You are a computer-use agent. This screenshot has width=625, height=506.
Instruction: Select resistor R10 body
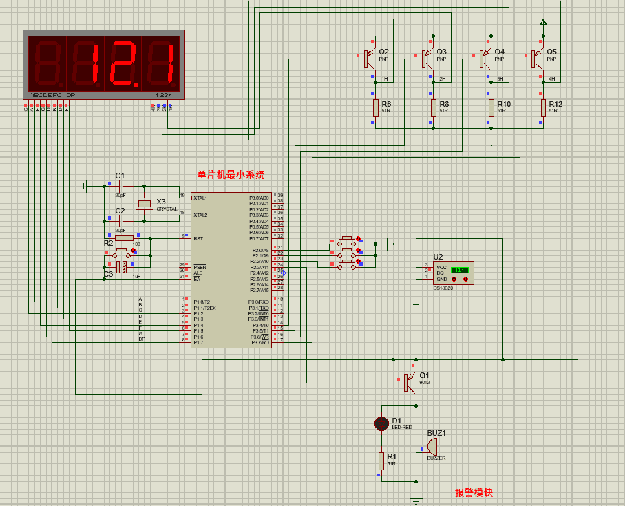coord(491,108)
